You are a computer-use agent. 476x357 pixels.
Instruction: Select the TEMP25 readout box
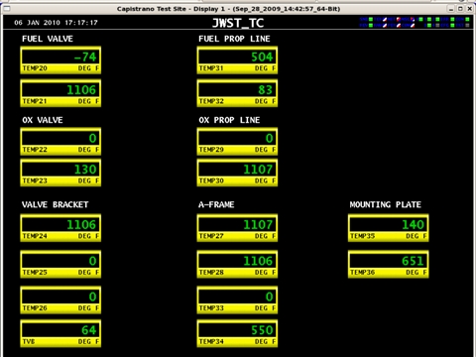pos(60,264)
